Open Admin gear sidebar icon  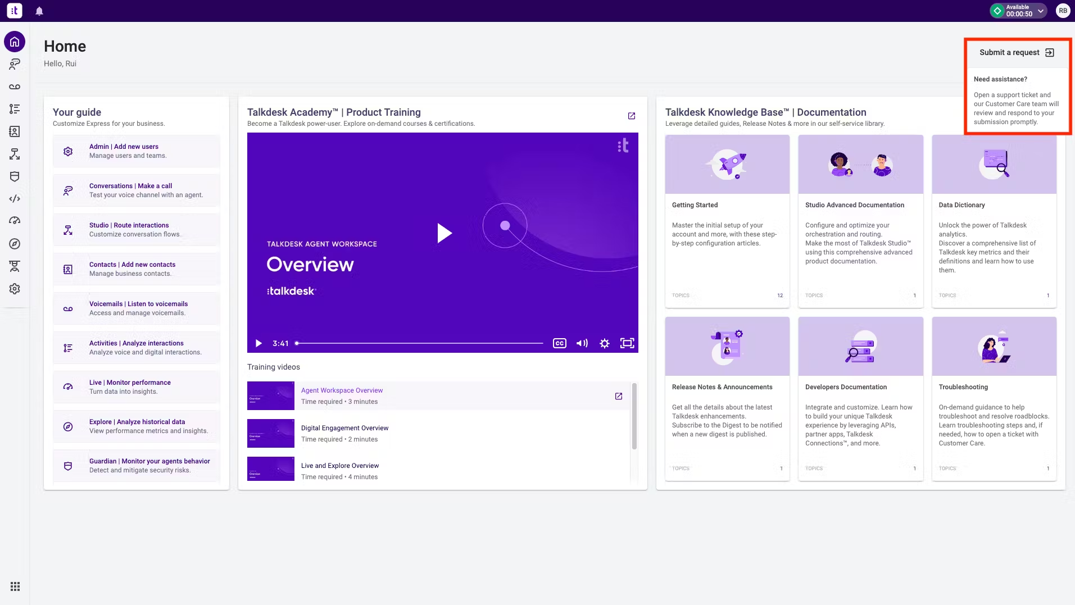pyautogui.click(x=15, y=289)
